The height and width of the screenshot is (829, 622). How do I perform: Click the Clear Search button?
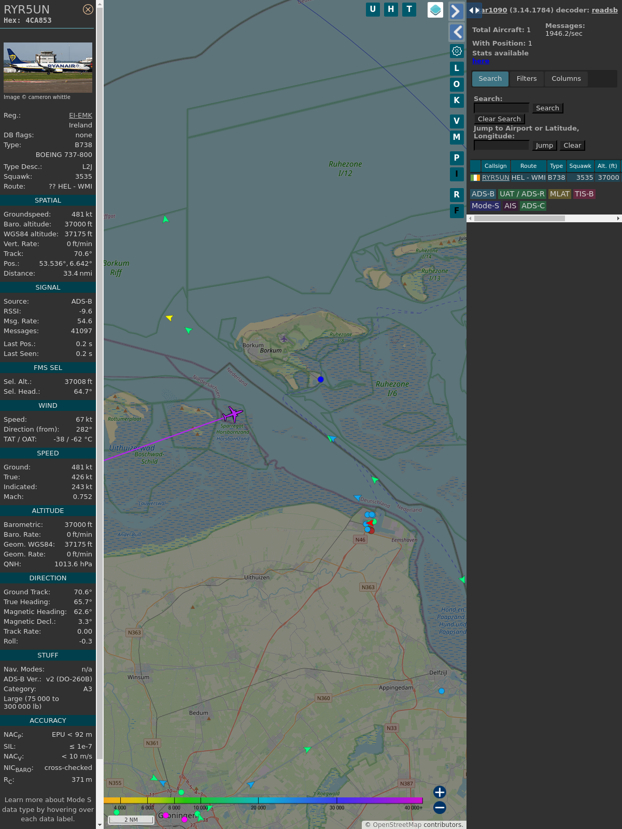click(499, 119)
